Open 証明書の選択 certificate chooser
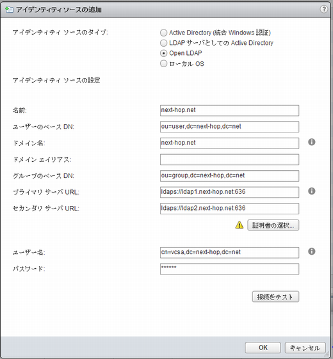The image size is (333, 359). click(273, 225)
